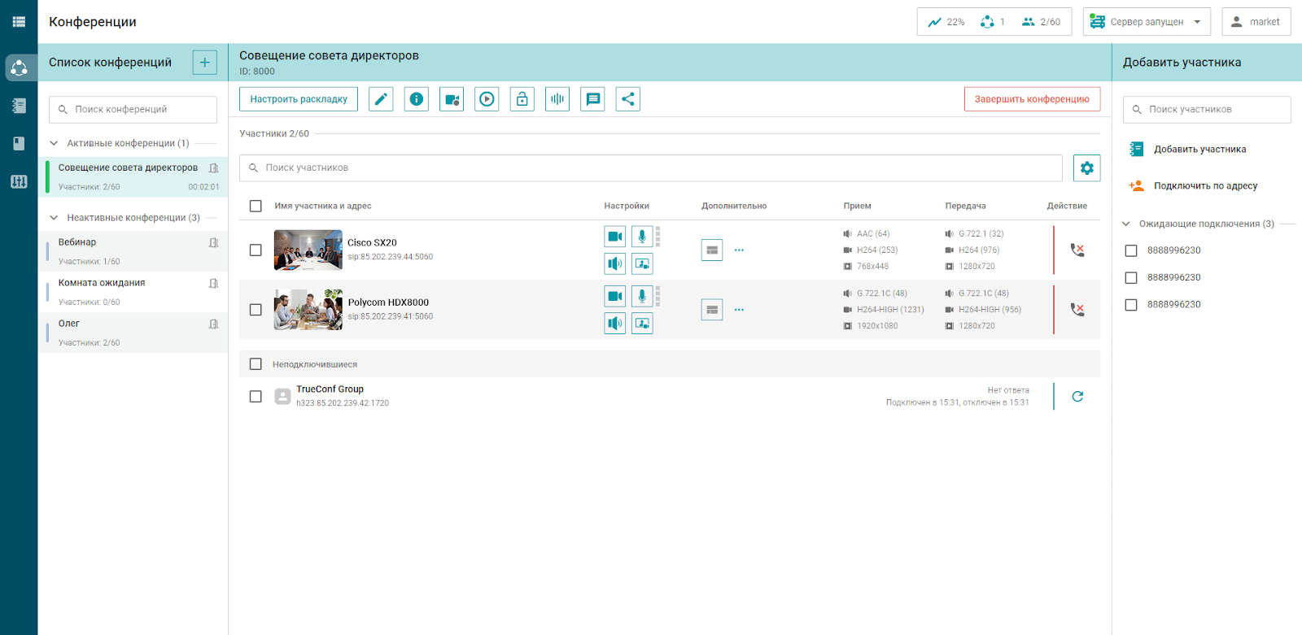The height and width of the screenshot is (635, 1302).
Task: Select first pending connection 8888996230 checkbox
Action: tap(1131, 250)
